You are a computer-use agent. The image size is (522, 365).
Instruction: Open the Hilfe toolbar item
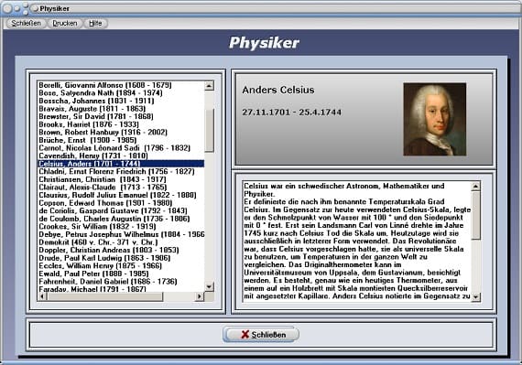[95, 23]
